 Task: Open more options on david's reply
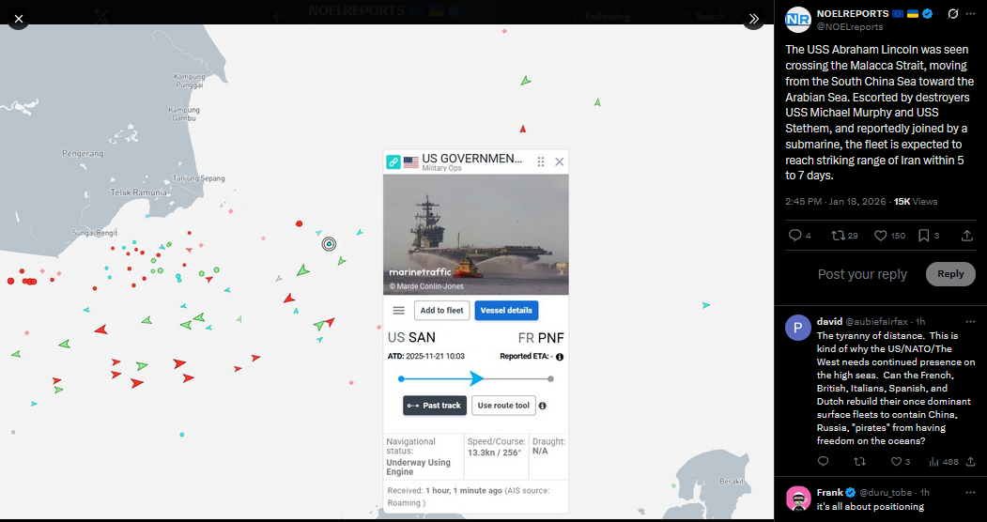click(x=970, y=321)
